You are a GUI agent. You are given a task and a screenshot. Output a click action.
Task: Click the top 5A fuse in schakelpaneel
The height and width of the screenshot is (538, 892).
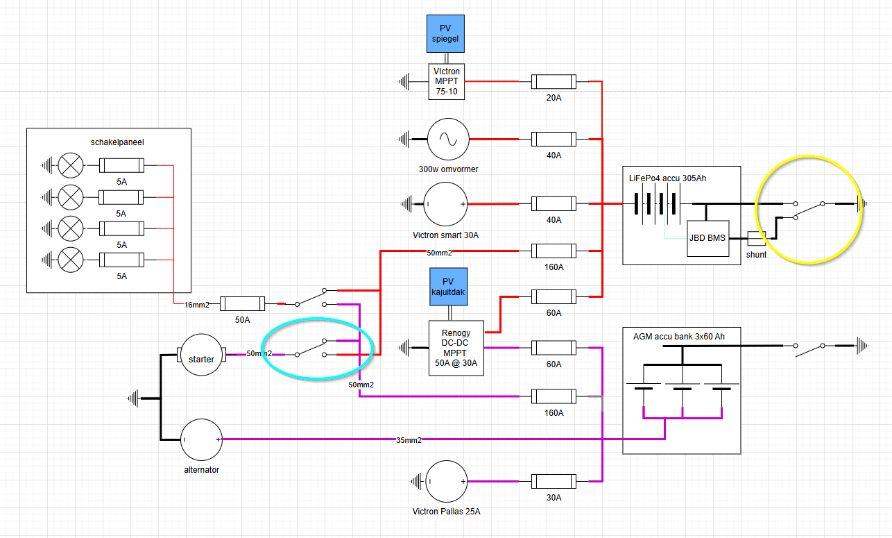[121, 165]
